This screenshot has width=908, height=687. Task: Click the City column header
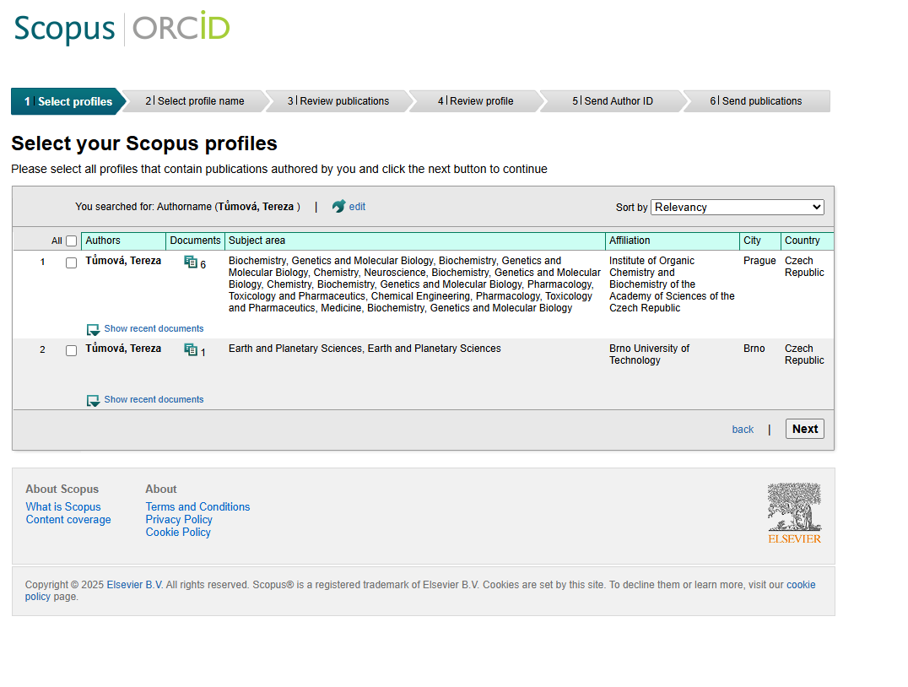760,241
